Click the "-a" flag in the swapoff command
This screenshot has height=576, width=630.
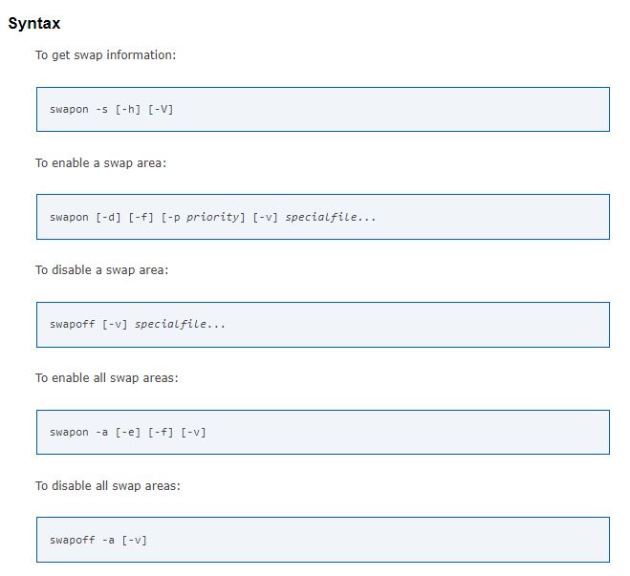point(108,541)
